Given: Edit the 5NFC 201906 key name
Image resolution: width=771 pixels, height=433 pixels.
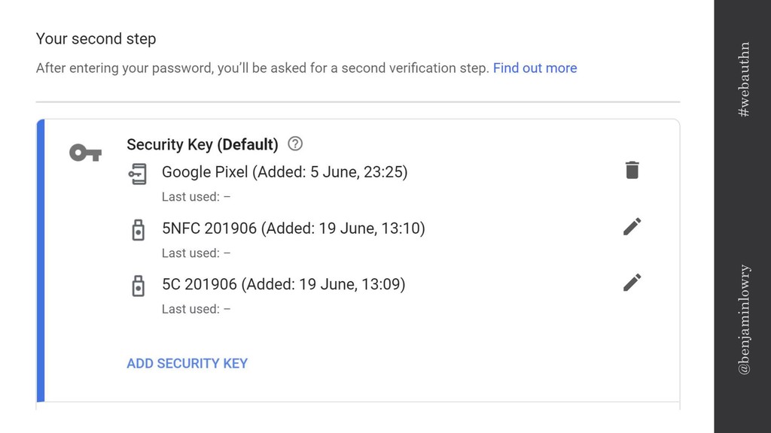Looking at the screenshot, I should click(x=632, y=226).
